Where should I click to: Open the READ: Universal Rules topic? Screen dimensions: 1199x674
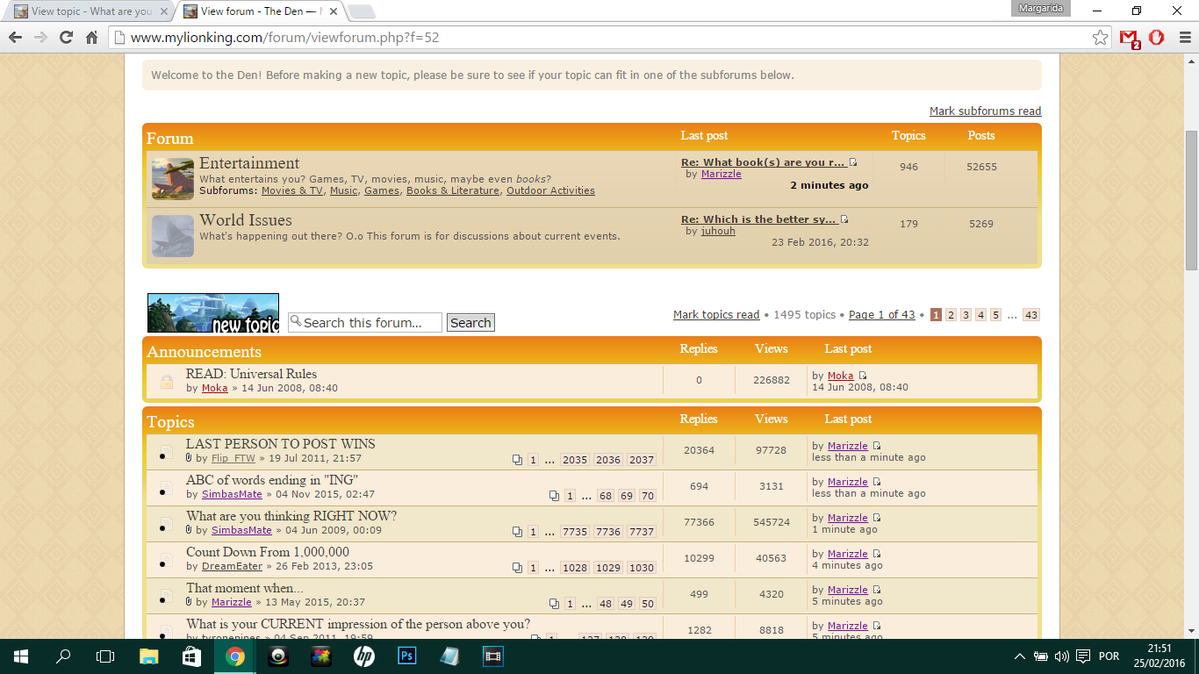pyautogui.click(x=251, y=374)
